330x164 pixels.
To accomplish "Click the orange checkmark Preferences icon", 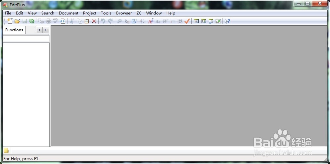I will 187,21.
